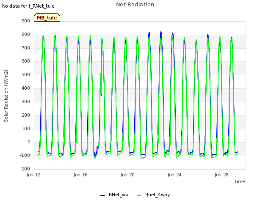Click the 800 y-axis tick label

tap(26, 34)
